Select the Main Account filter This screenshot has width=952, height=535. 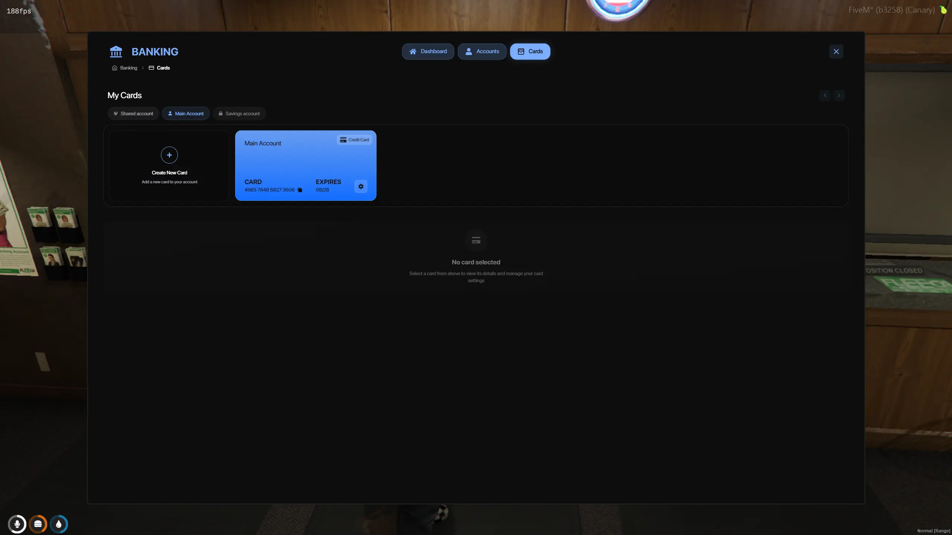tap(186, 113)
